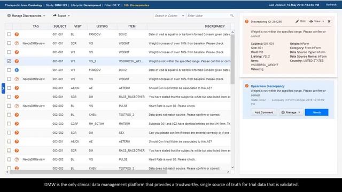
Task: Uncheck the selected VS_2 row checkbox
Action: click(x=9, y=61)
